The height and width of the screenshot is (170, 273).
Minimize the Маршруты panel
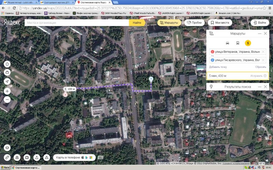click(260, 34)
